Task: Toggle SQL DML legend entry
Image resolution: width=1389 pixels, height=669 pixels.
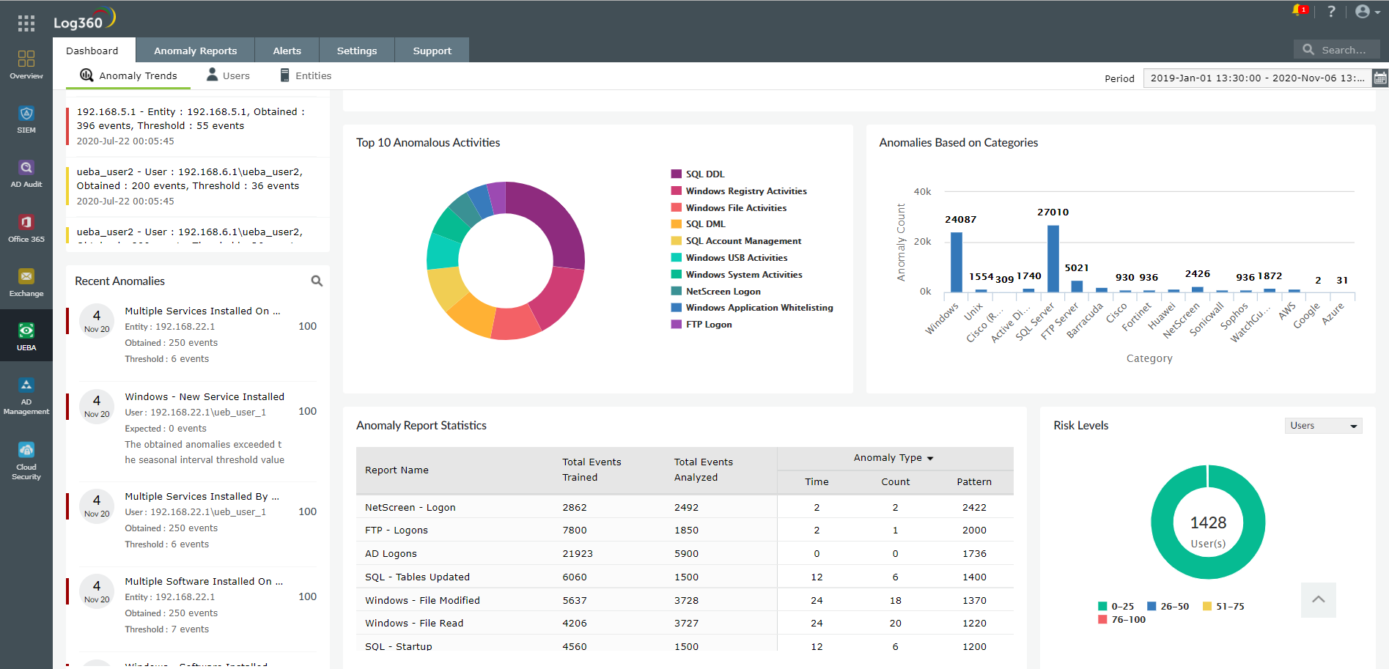Action: (x=698, y=224)
